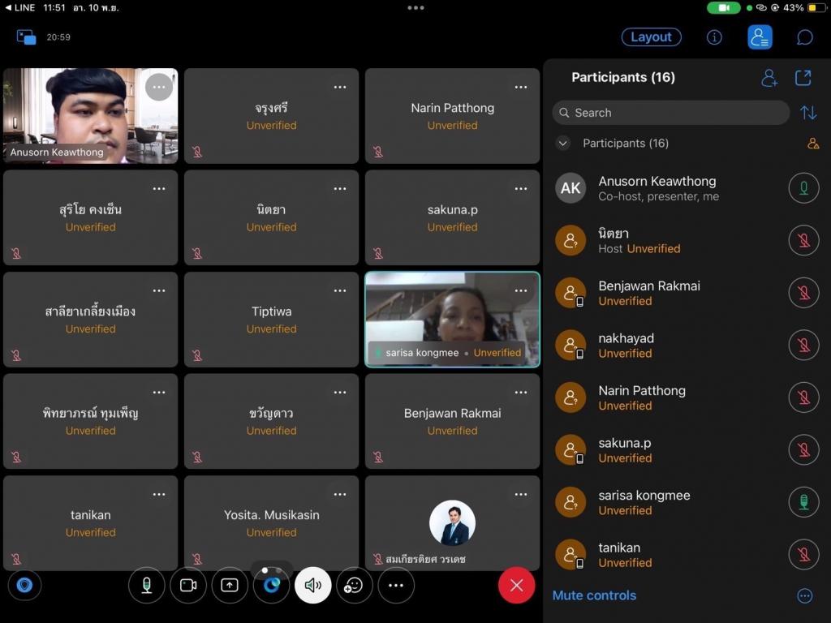Unmute Narin Patthong in participants list
This screenshot has width=831, height=623.
pos(803,397)
